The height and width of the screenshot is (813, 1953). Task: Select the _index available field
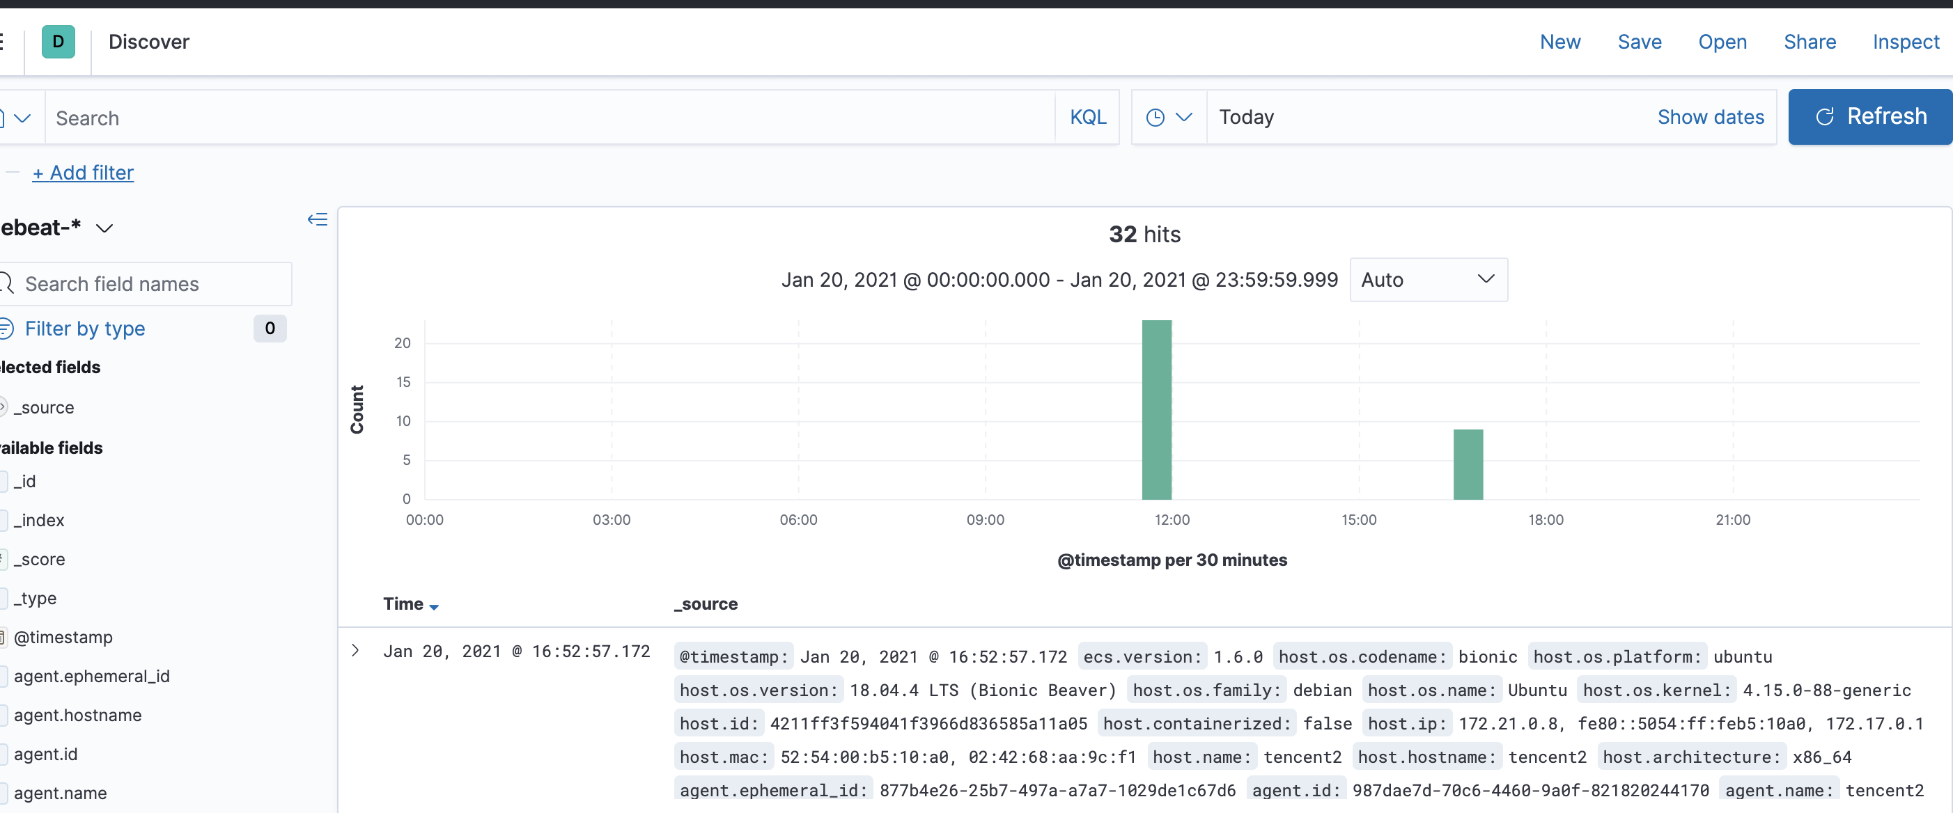point(39,521)
